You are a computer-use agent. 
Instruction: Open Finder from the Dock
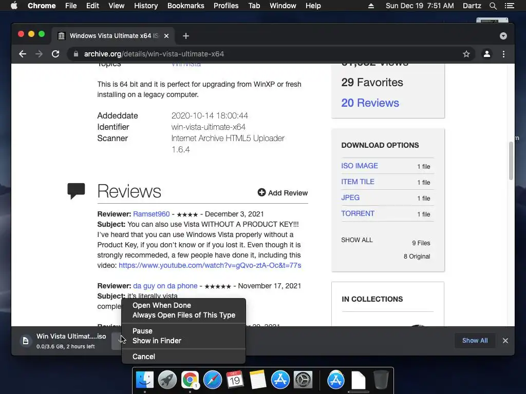145,380
